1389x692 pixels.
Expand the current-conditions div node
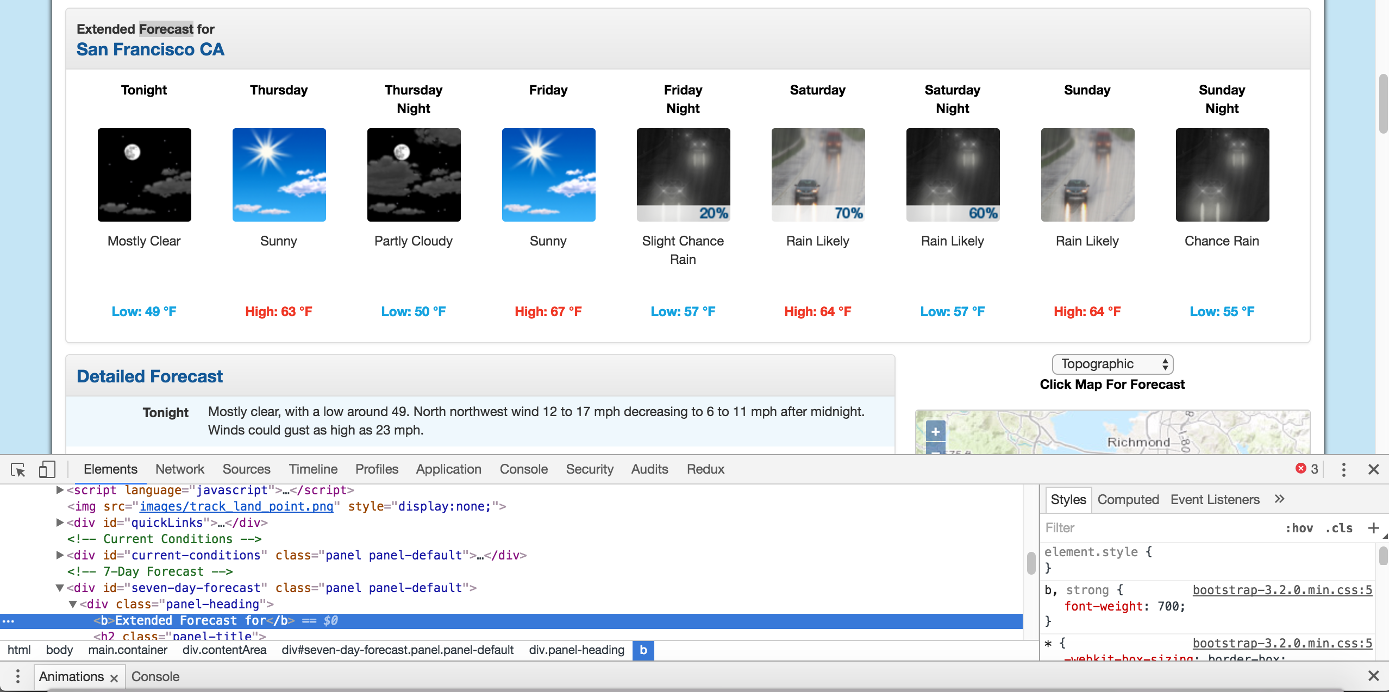(60, 555)
